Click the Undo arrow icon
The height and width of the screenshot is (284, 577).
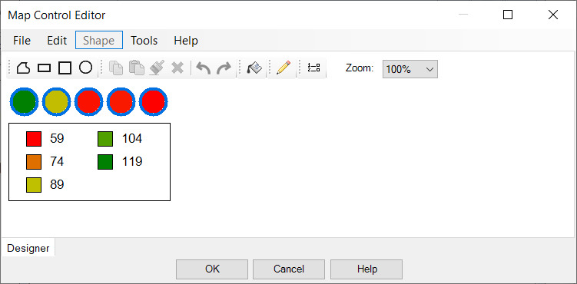coord(203,68)
